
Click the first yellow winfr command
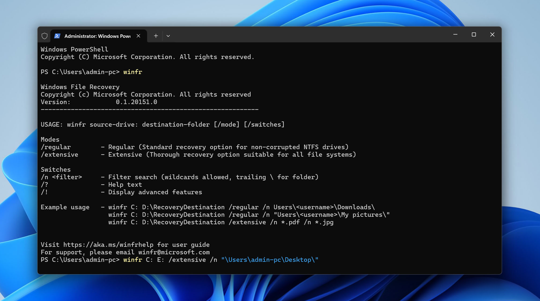pyautogui.click(x=133, y=72)
